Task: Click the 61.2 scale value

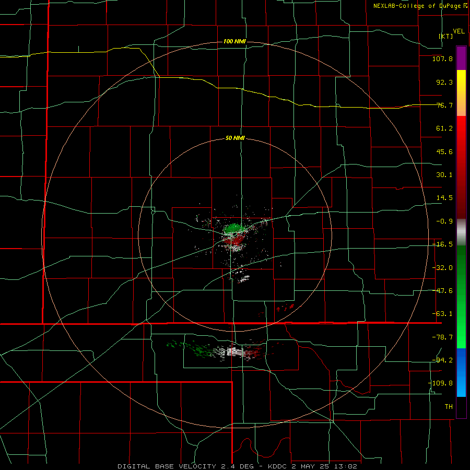Action: click(444, 128)
